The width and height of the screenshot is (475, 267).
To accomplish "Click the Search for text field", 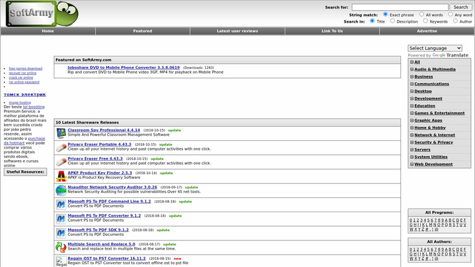I will (400, 7).
